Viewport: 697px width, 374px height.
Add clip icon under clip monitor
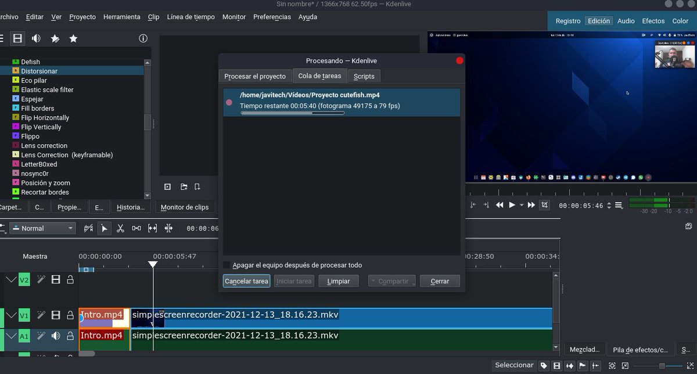coord(167,186)
